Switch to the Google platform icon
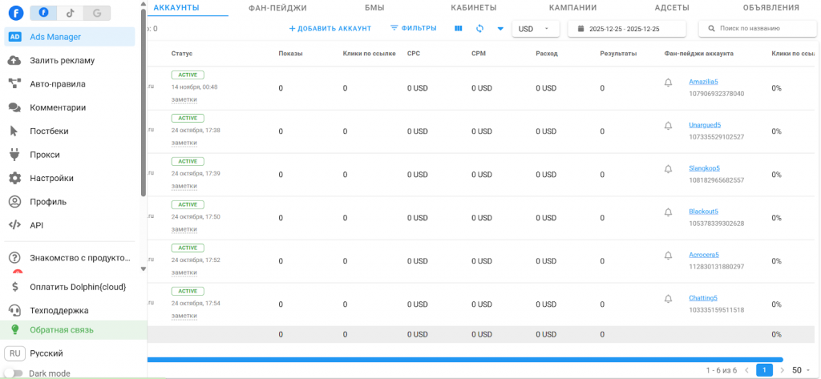 click(97, 13)
